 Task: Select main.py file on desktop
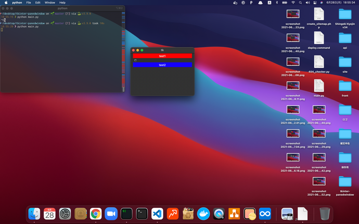point(319,86)
